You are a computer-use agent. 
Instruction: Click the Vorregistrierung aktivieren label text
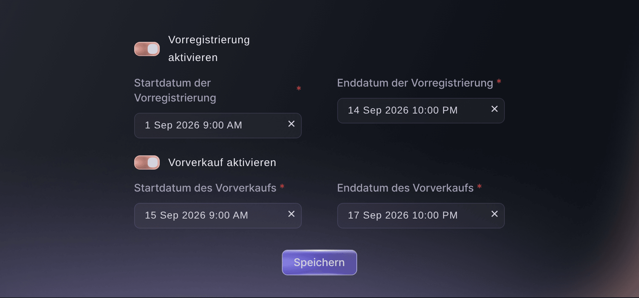click(209, 49)
